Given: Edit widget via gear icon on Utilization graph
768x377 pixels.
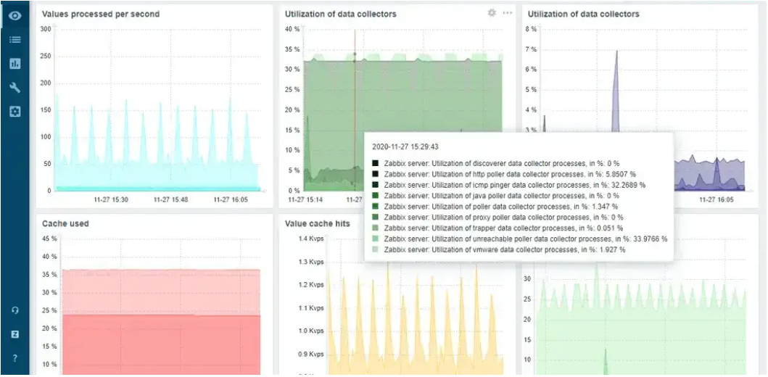Looking at the screenshot, I should [492, 13].
